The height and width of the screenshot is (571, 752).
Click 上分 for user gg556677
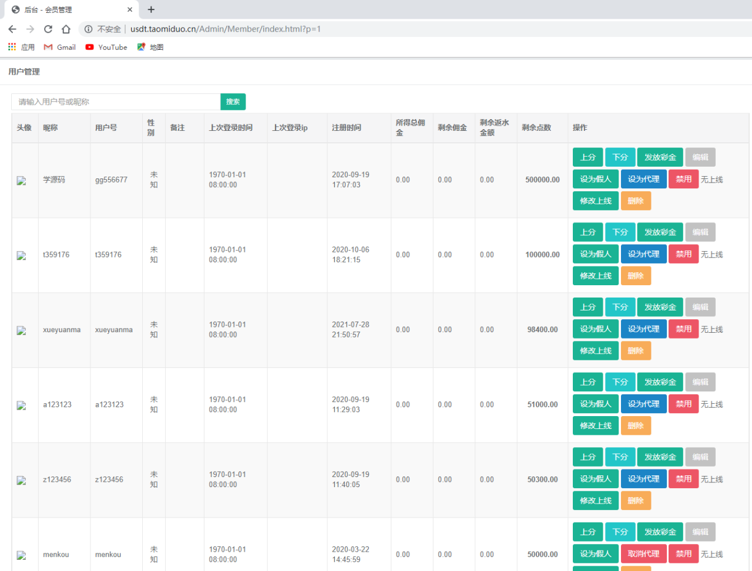pos(587,157)
